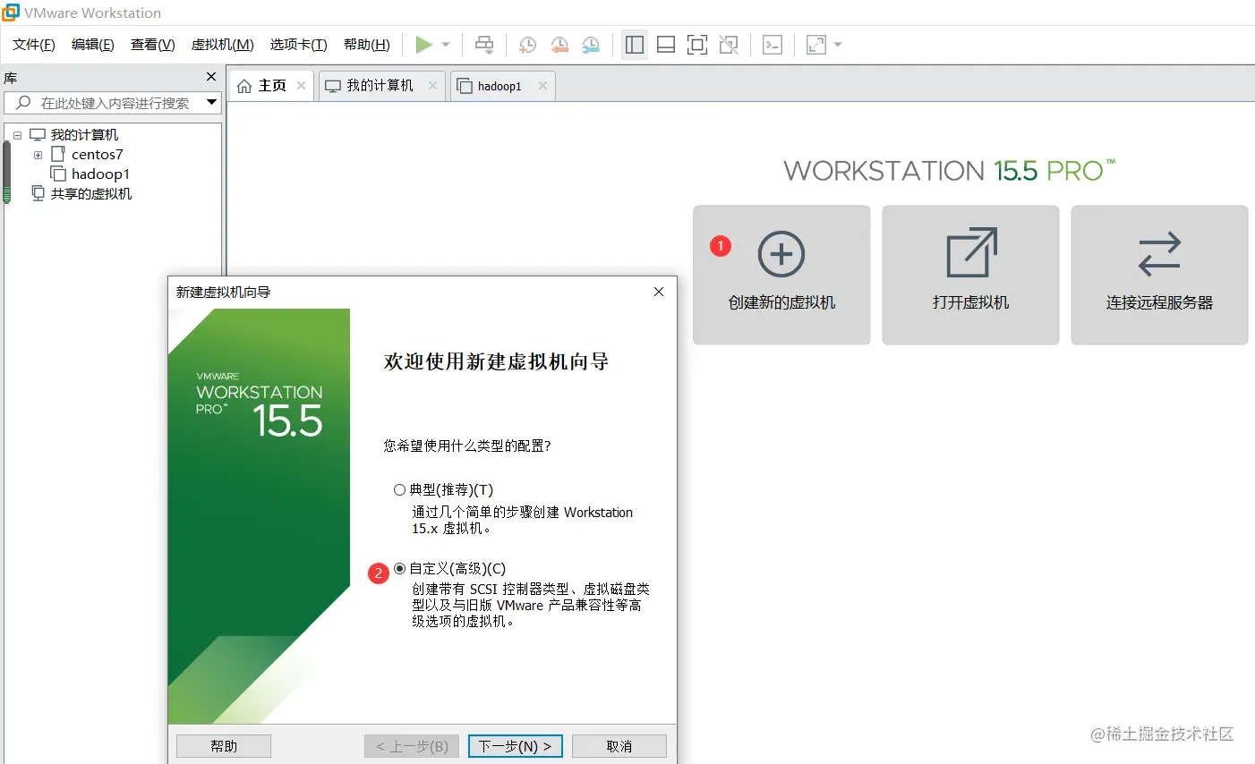Open the 查看(V) menu

coord(153,45)
